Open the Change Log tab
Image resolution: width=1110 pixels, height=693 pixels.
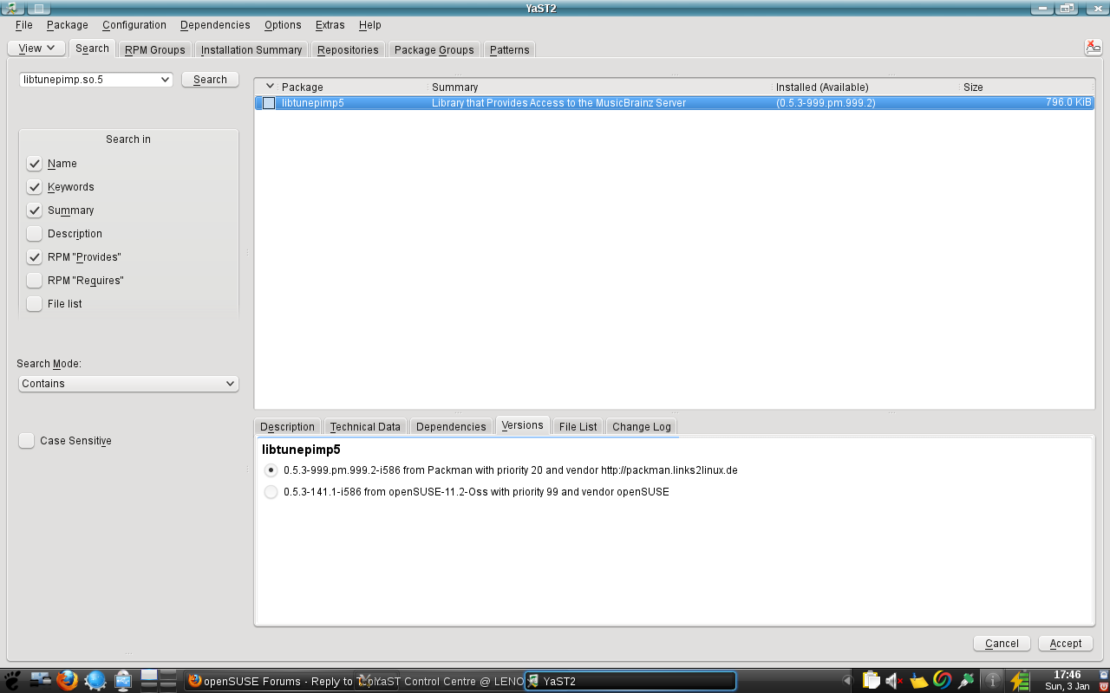(642, 426)
